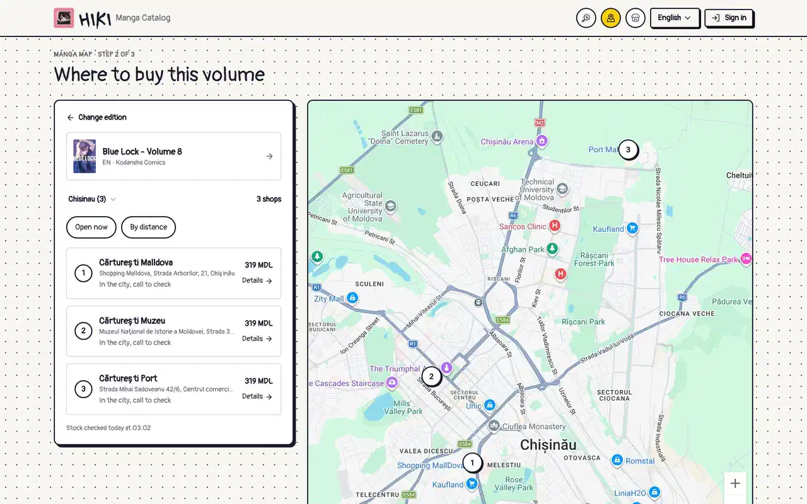Screen dimensions: 807x504
Task: Click the Technical University marker icon
Action: click(562, 188)
